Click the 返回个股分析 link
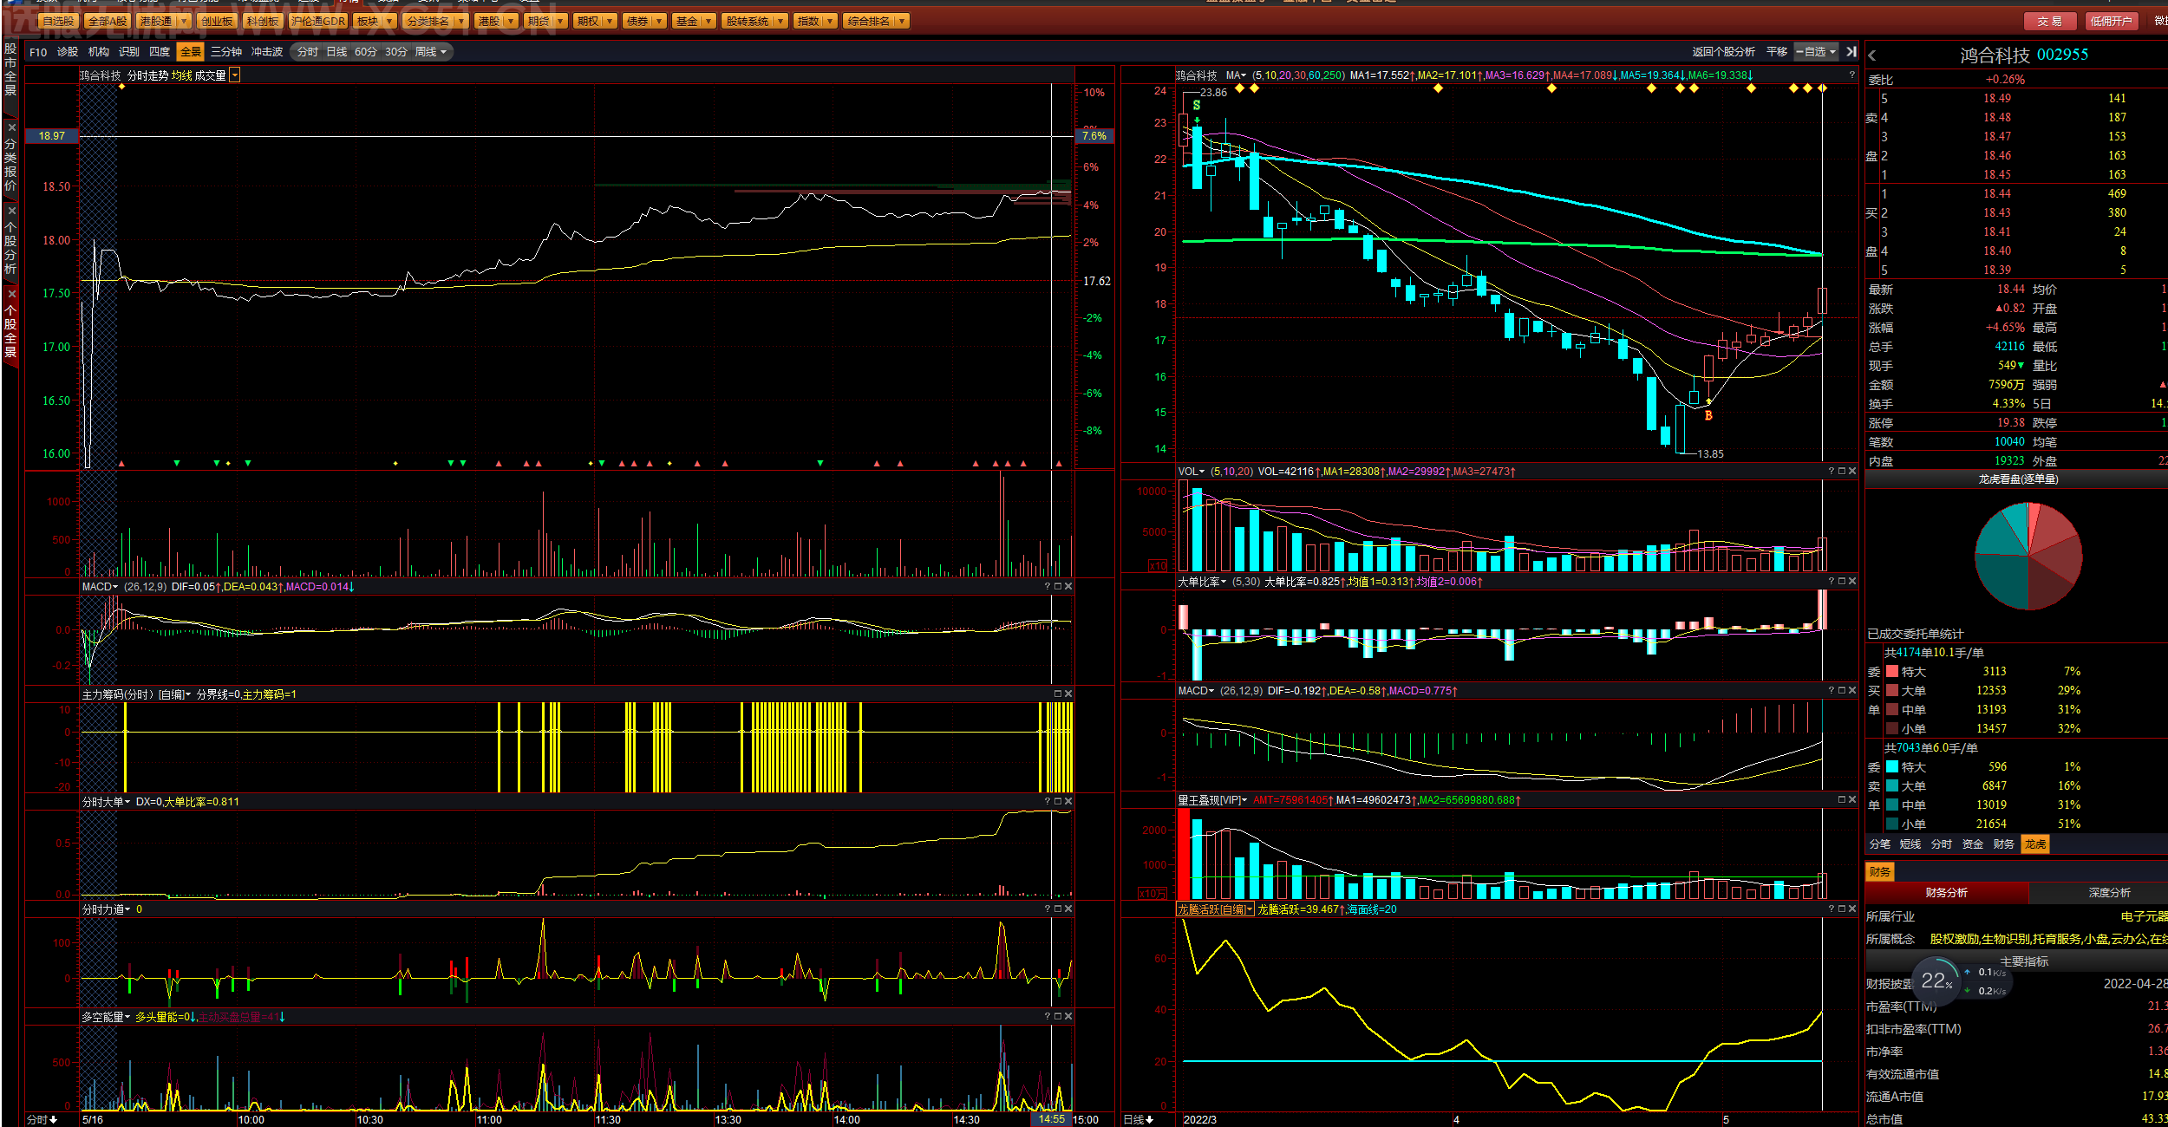Screen dimensions: 2168x1127 tap(1723, 52)
